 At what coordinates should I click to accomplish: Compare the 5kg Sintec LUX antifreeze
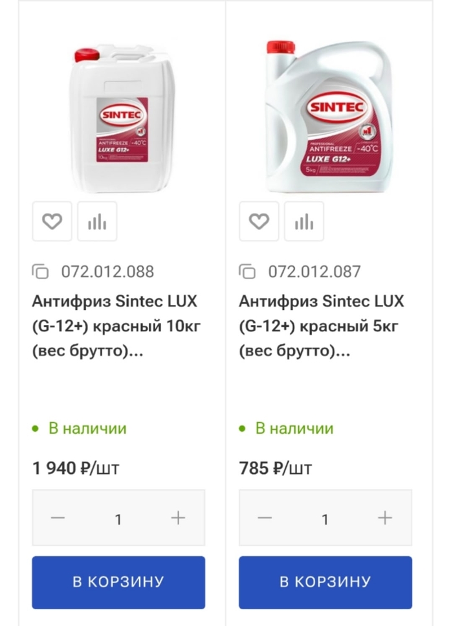pyautogui.click(x=304, y=221)
